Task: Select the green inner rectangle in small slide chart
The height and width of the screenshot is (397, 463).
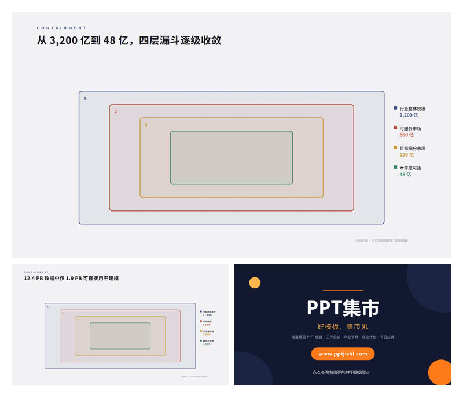Action: pos(120,336)
